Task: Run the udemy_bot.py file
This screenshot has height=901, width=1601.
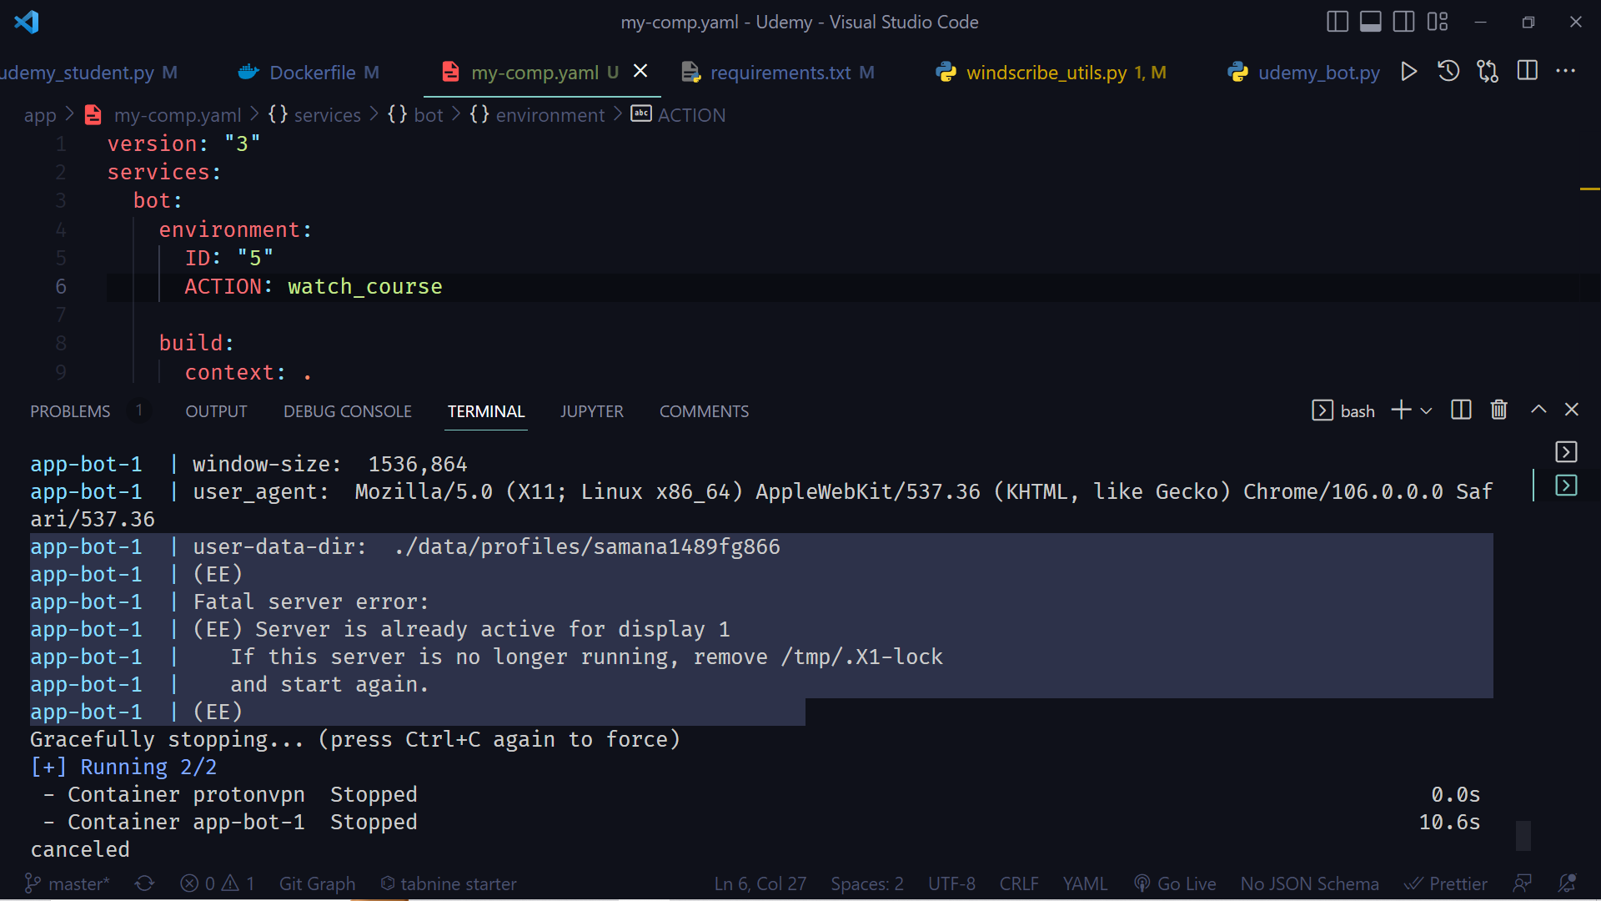Action: [x=1408, y=72]
